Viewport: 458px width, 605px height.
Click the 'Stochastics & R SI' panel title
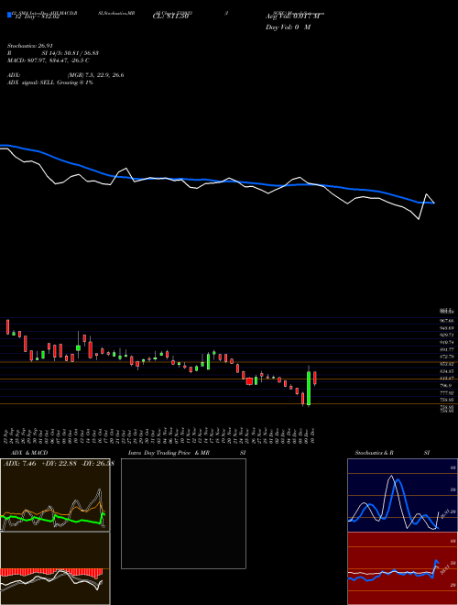tap(392, 453)
